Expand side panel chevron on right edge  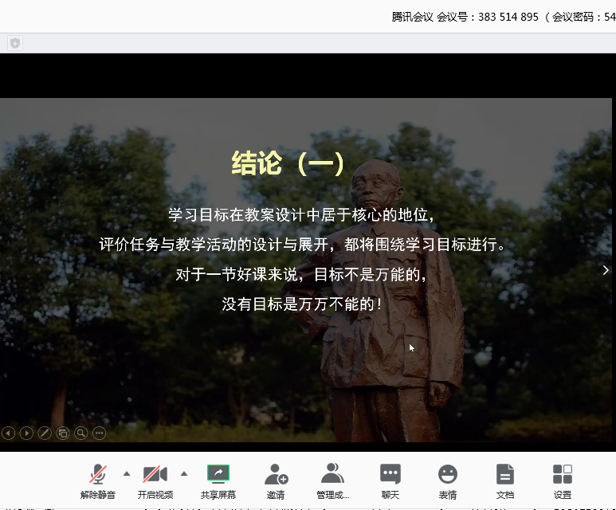pos(606,270)
